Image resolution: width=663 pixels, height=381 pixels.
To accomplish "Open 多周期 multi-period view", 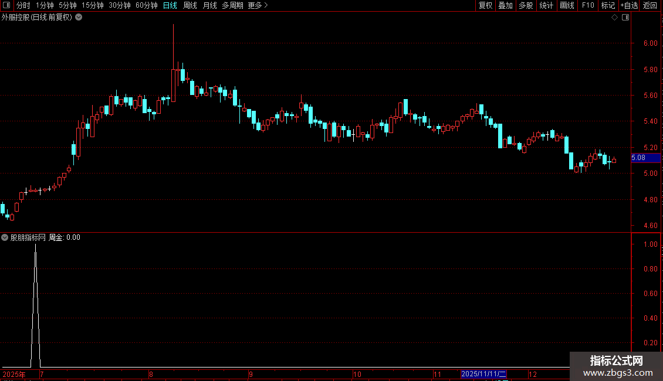I will [x=232, y=5].
